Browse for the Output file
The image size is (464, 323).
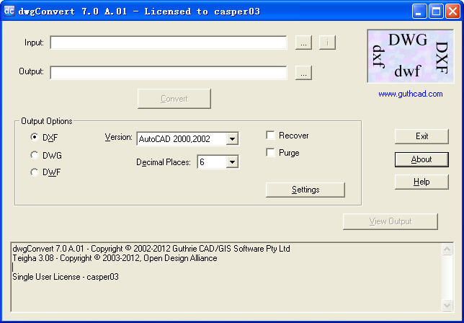point(303,73)
